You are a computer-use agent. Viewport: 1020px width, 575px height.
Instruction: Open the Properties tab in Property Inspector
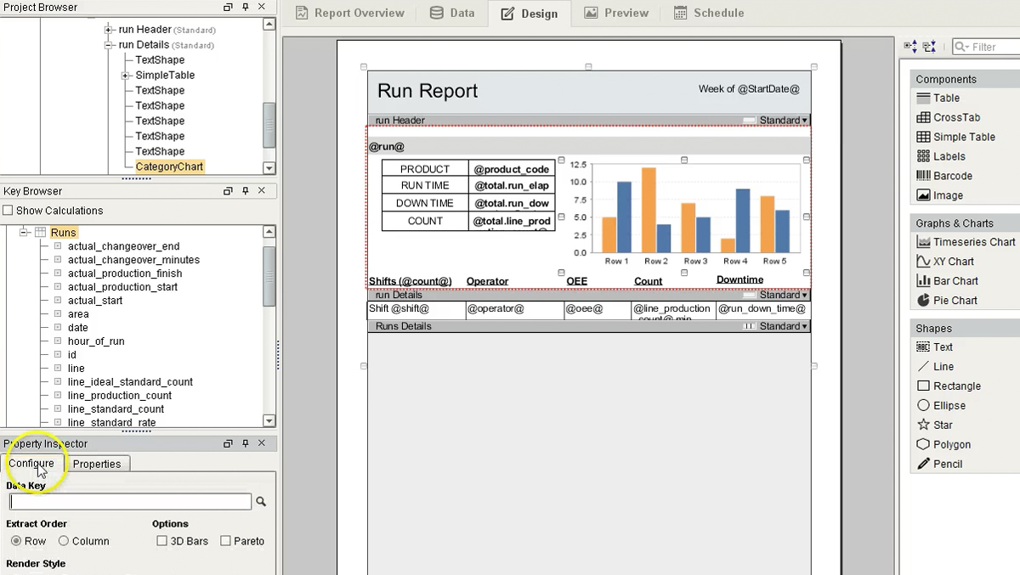pos(98,464)
